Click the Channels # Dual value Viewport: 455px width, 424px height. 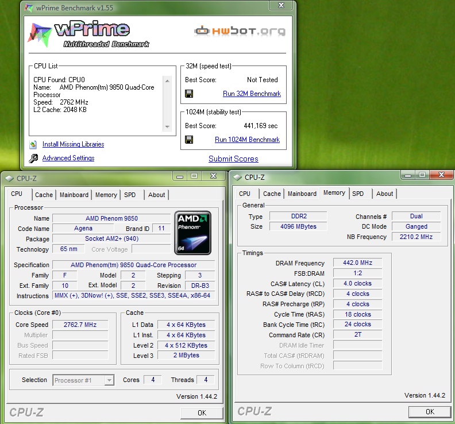coord(416,216)
